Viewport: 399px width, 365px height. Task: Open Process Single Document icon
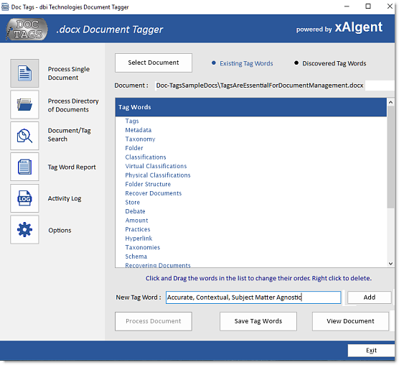click(24, 73)
